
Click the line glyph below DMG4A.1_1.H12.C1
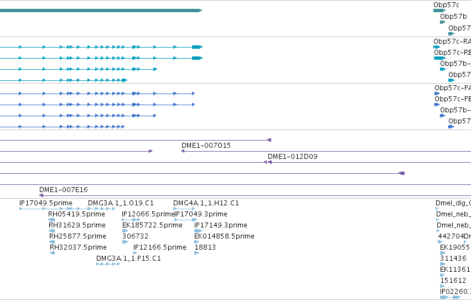tap(184, 209)
